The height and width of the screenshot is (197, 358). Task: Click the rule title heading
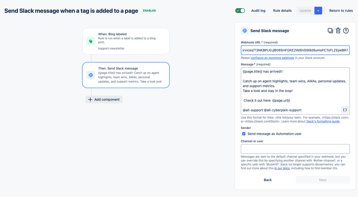click(x=71, y=11)
